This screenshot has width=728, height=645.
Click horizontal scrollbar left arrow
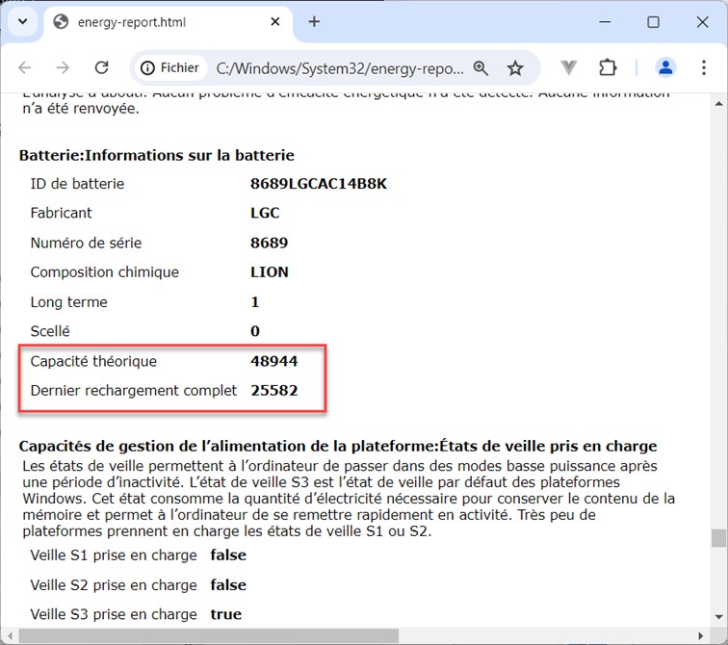coord(10,635)
